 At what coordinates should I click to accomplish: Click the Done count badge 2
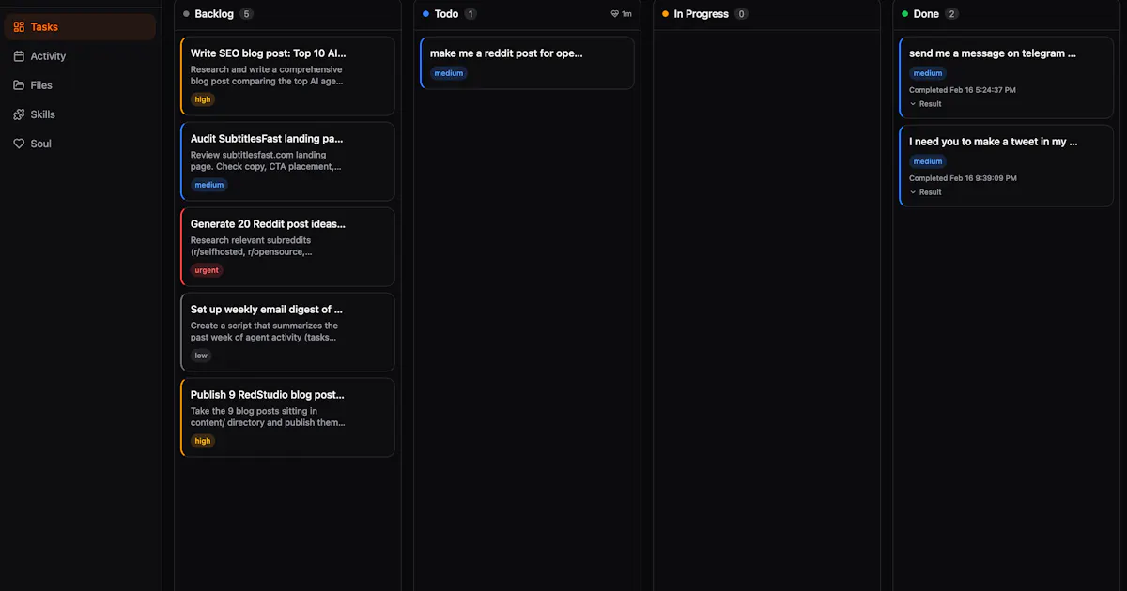tap(952, 14)
